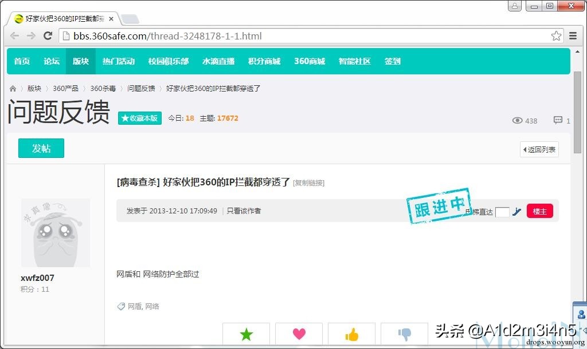Click the pink heart button
Image resolution: width=587 pixels, height=349 pixels.
pyautogui.click(x=299, y=334)
